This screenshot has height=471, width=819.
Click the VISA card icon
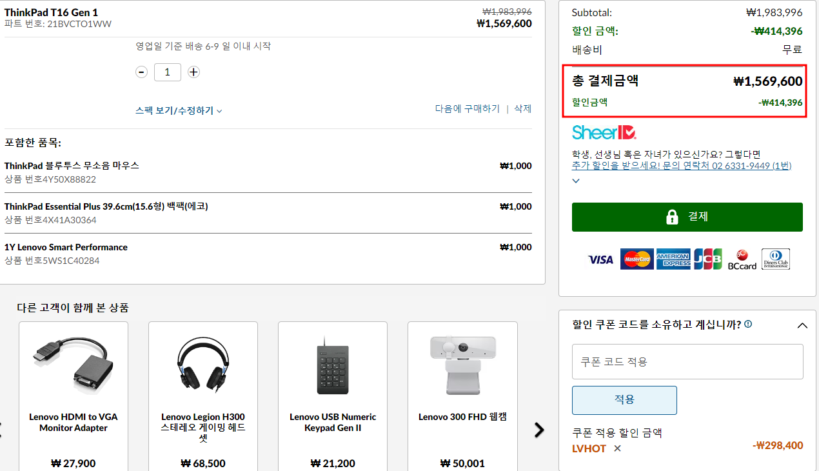600,259
